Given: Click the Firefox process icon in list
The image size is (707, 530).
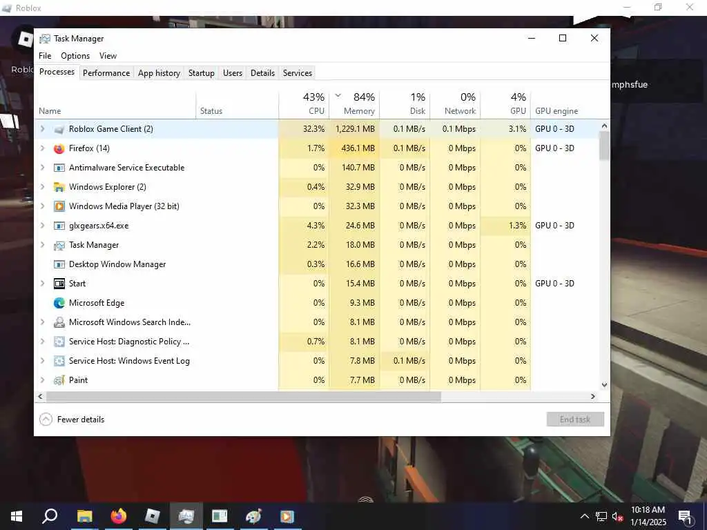Looking at the screenshot, I should [59, 148].
